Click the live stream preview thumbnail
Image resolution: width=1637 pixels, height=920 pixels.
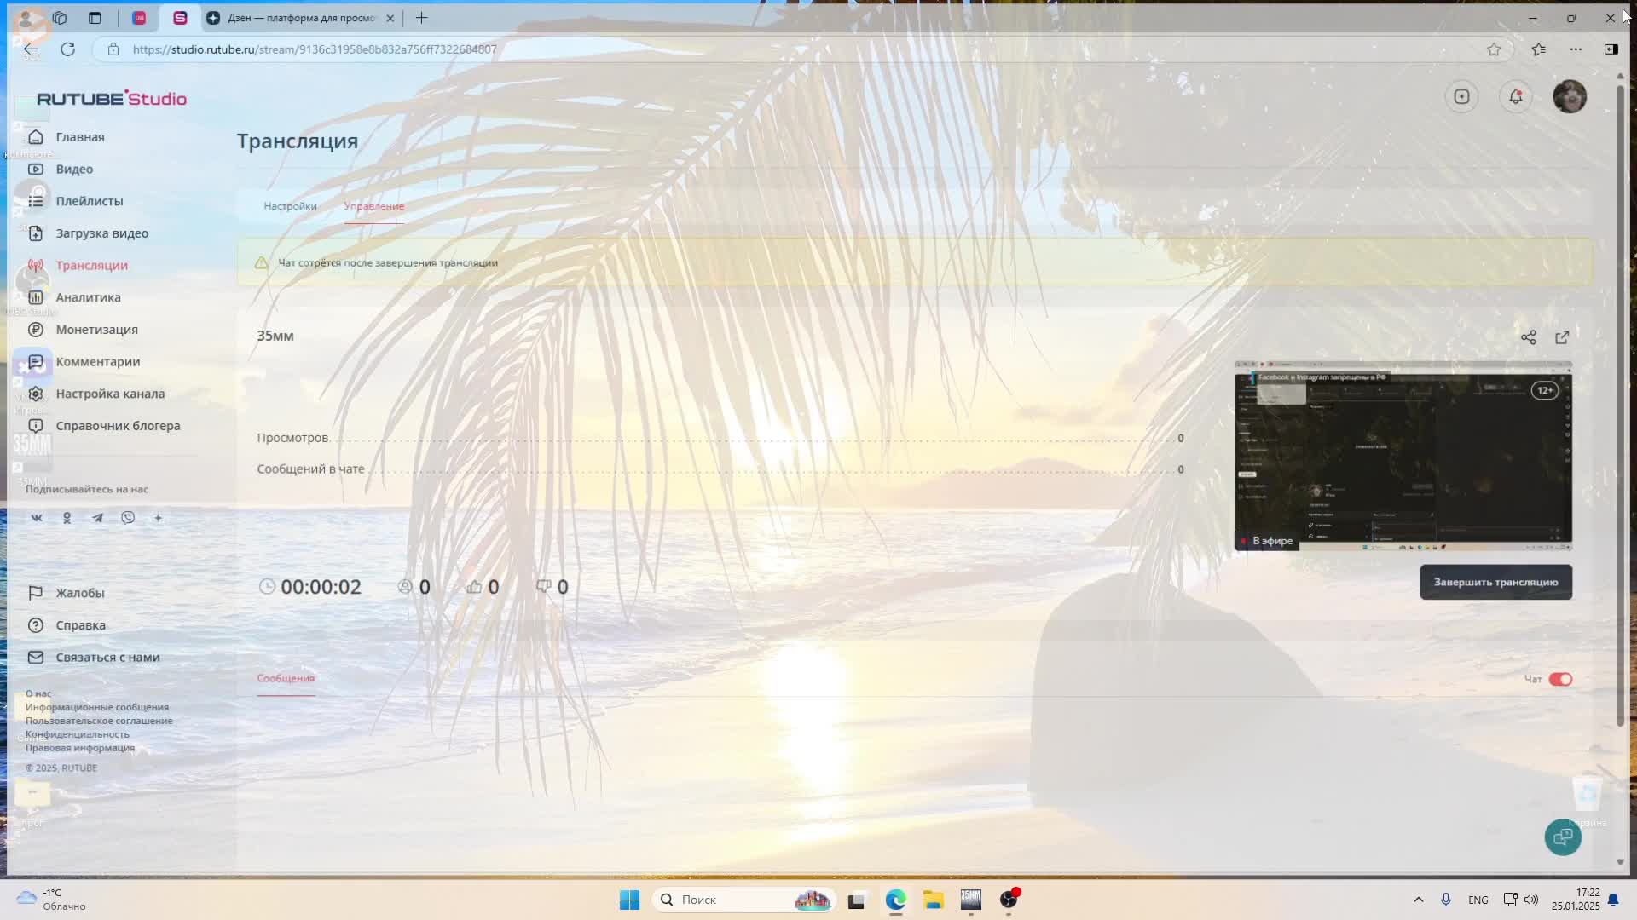[x=1403, y=456]
